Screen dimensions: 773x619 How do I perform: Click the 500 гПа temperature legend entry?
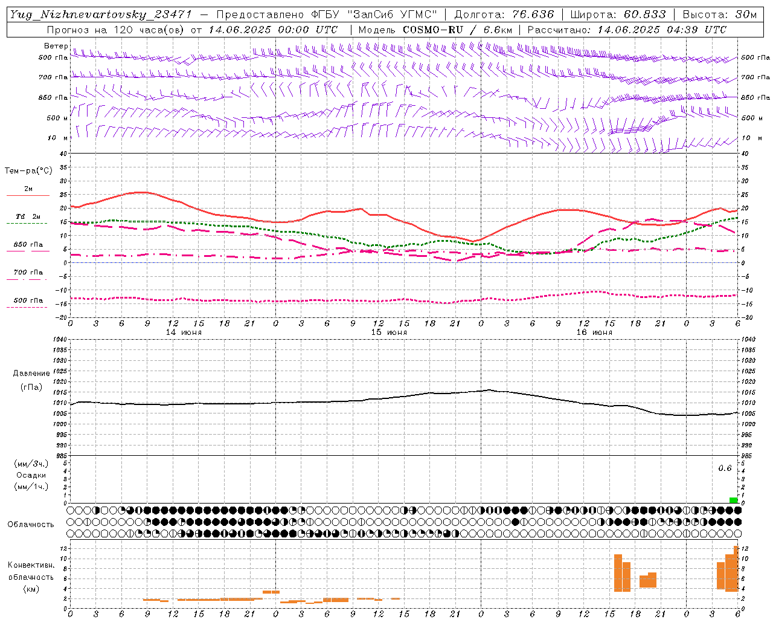28,300
